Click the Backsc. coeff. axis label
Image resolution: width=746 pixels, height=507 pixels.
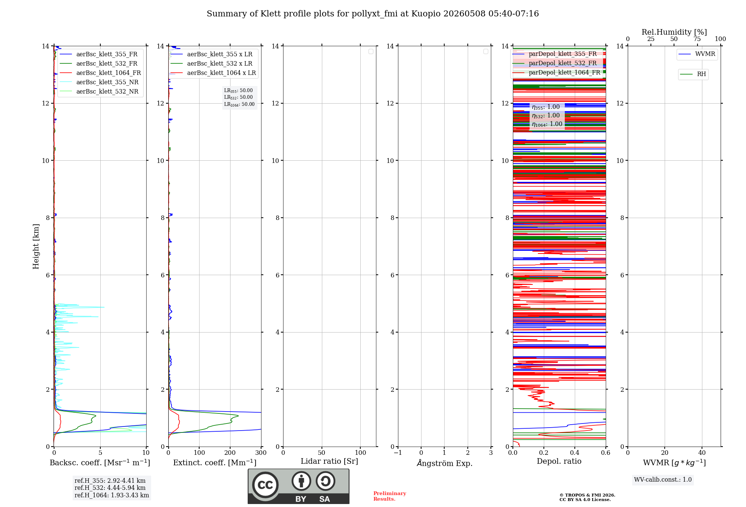coord(100,463)
